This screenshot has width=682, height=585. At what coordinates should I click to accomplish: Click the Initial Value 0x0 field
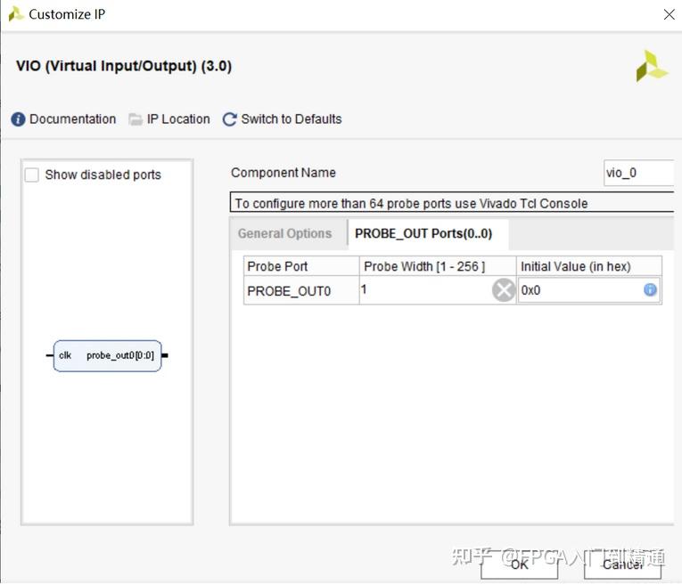pos(579,290)
